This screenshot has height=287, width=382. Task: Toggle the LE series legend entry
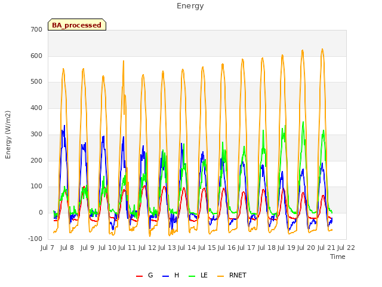pos(198,275)
